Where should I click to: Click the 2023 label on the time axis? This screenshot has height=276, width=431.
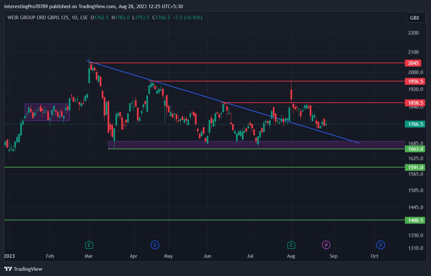9,256
